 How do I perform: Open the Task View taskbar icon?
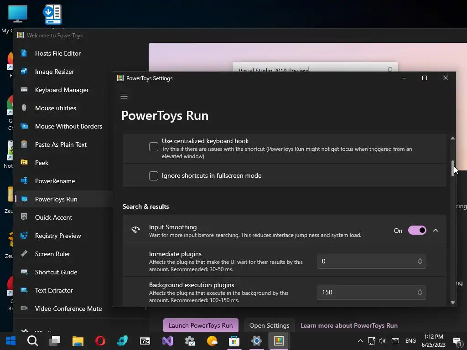coord(55,341)
